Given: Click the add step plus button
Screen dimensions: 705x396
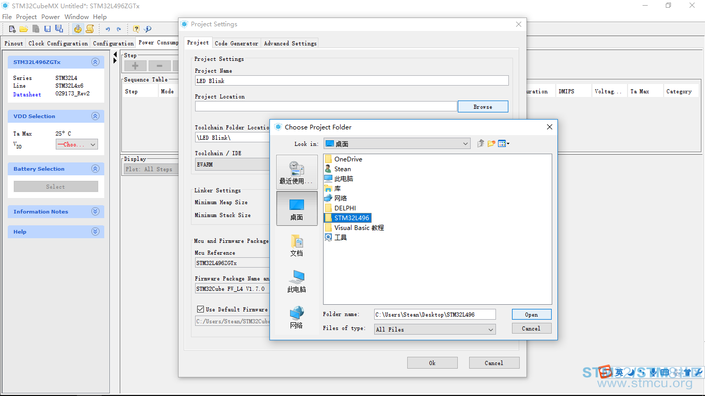Looking at the screenshot, I should pyautogui.click(x=135, y=66).
